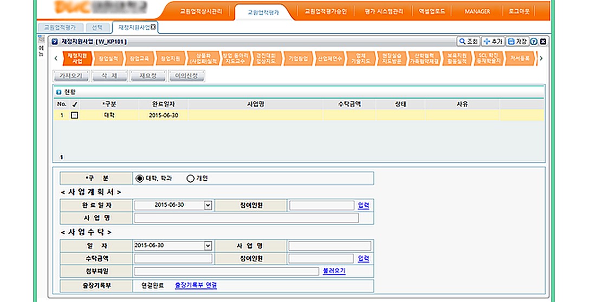Click the 대학 cell in grid row 1

(109, 115)
